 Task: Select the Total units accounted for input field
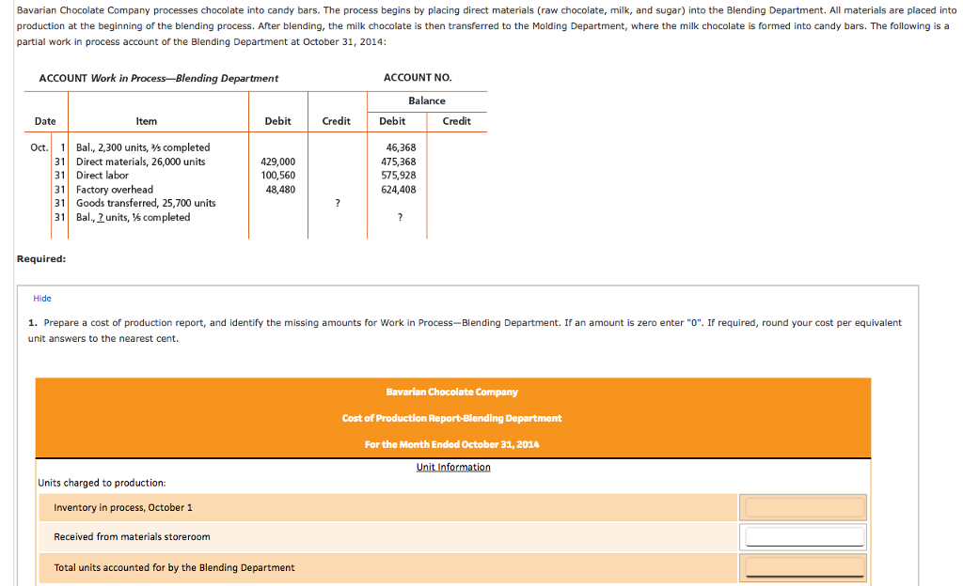point(803,567)
